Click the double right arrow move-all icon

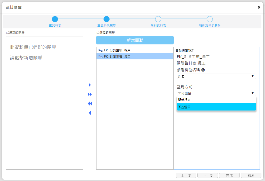pos(90,94)
